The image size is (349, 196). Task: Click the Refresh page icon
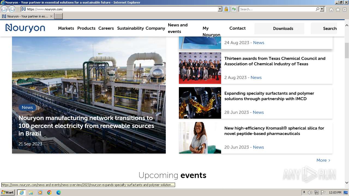coord(234,9)
